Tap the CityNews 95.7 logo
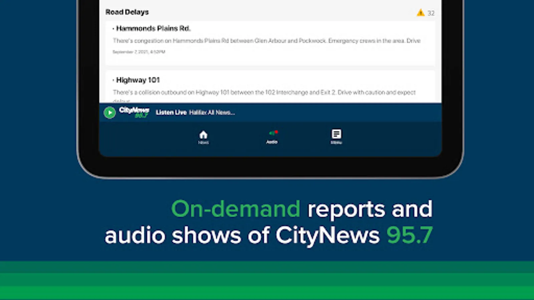This screenshot has height=300, width=534. tap(134, 112)
